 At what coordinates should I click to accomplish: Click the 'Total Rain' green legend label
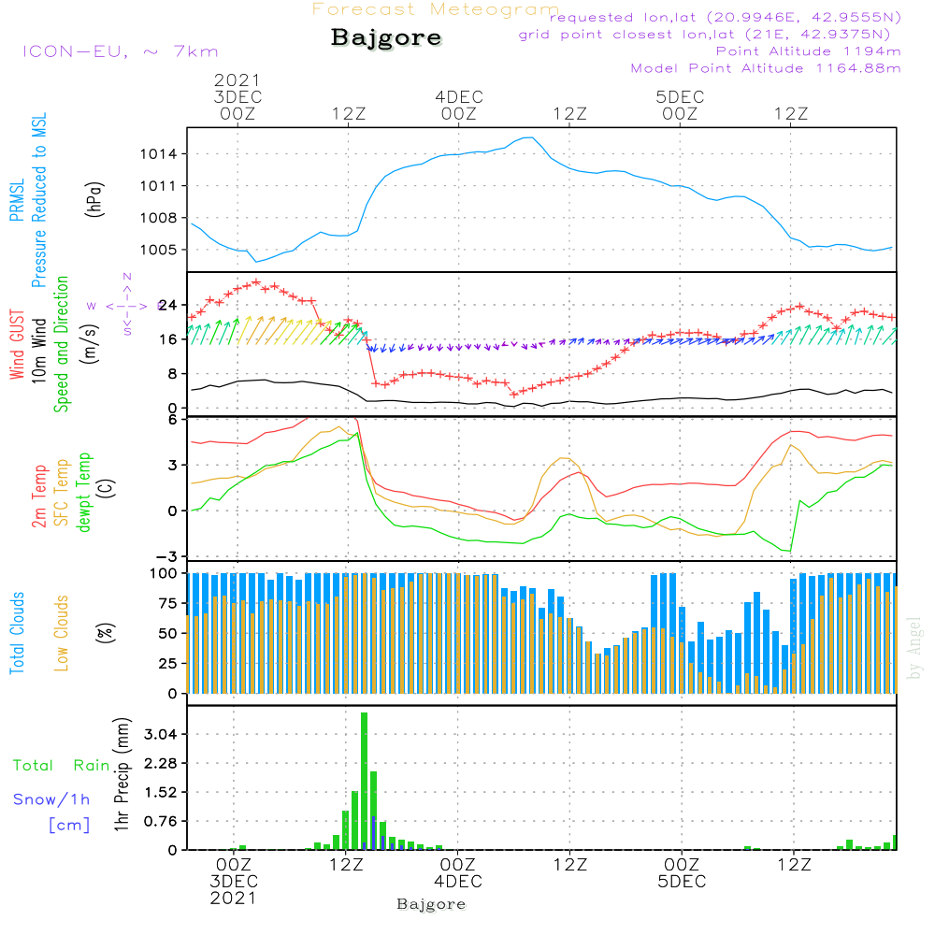(62, 765)
